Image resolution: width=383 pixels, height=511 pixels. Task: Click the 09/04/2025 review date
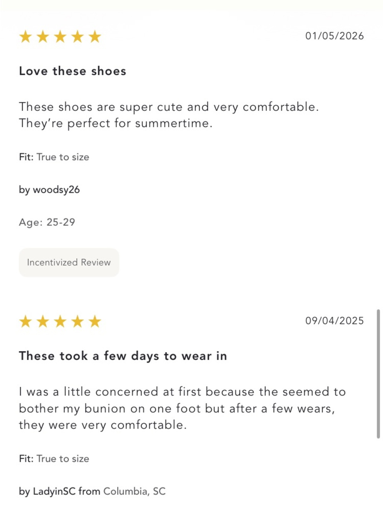334,321
